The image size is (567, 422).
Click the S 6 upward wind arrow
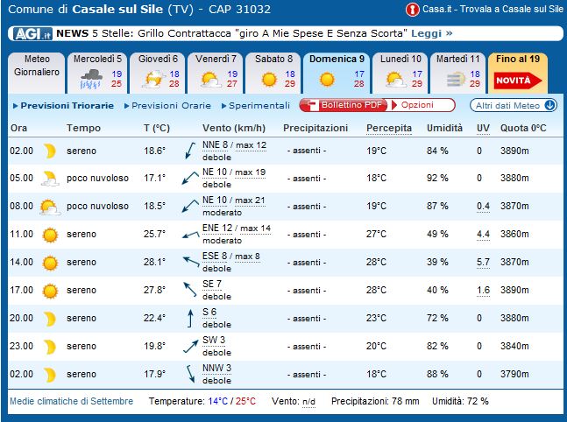[190, 319]
